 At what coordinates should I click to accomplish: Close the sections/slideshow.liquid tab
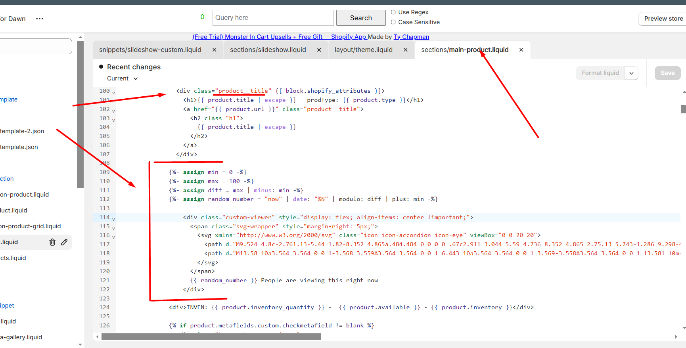(319, 50)
